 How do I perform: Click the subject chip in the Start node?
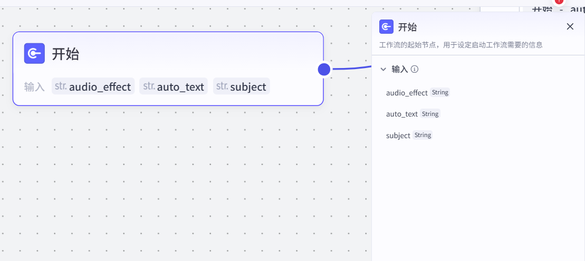pos(242,86)
